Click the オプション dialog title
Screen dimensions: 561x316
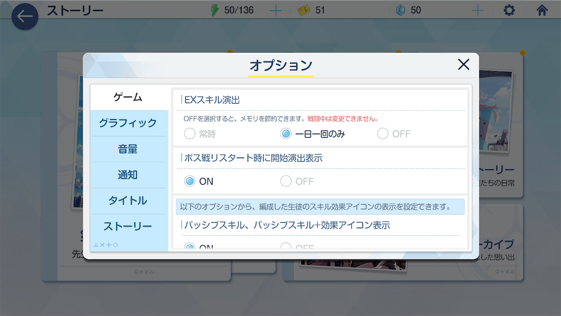(x=281, y=65)
